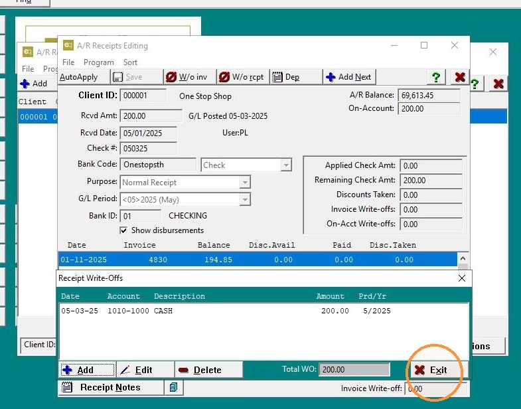The width and height of the screenshot is (521, 409).
Task: Click scroll up arrow of invoice list
Action: 463,258
